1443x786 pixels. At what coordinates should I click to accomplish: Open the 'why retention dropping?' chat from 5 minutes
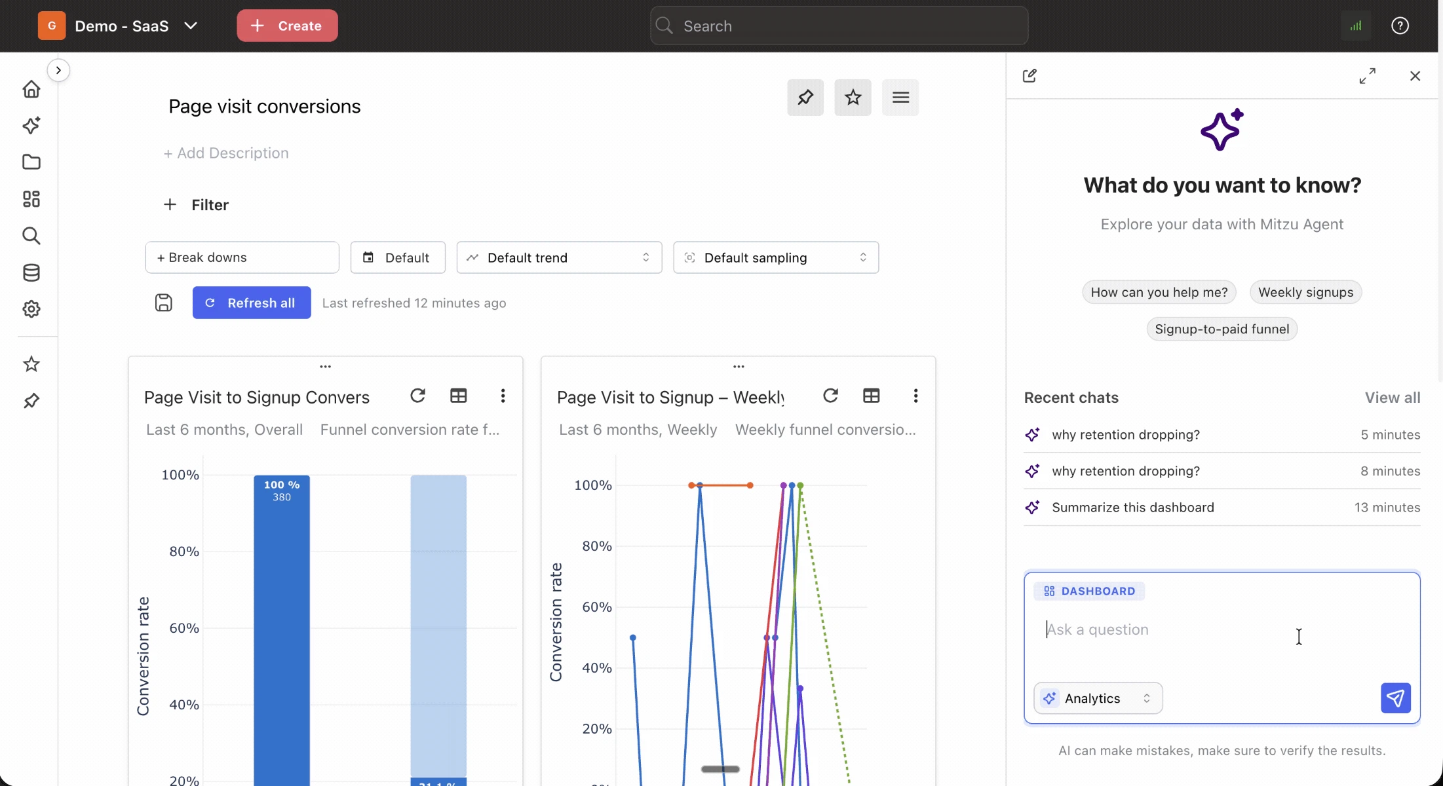1222,435
